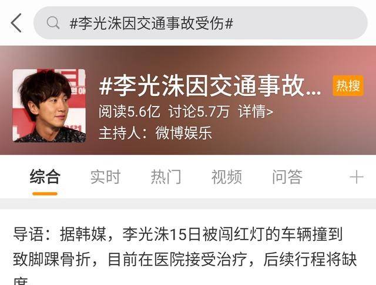
Task: Tap the back arrow icon
Action: (16, 23)
